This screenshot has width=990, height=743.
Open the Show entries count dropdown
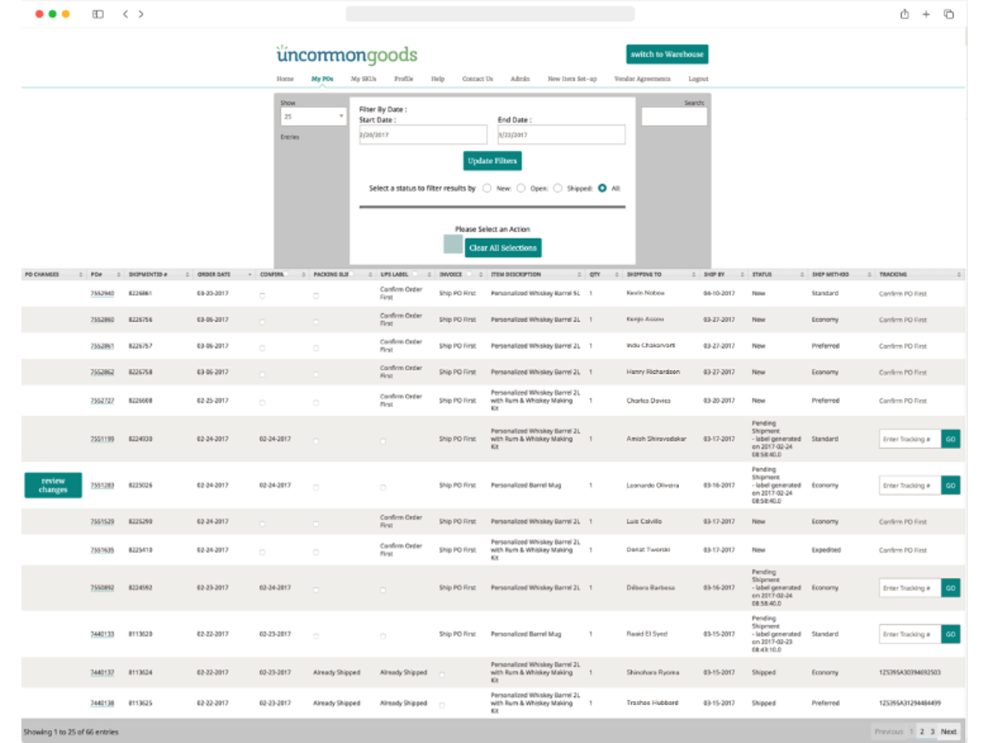coord(313,116)
